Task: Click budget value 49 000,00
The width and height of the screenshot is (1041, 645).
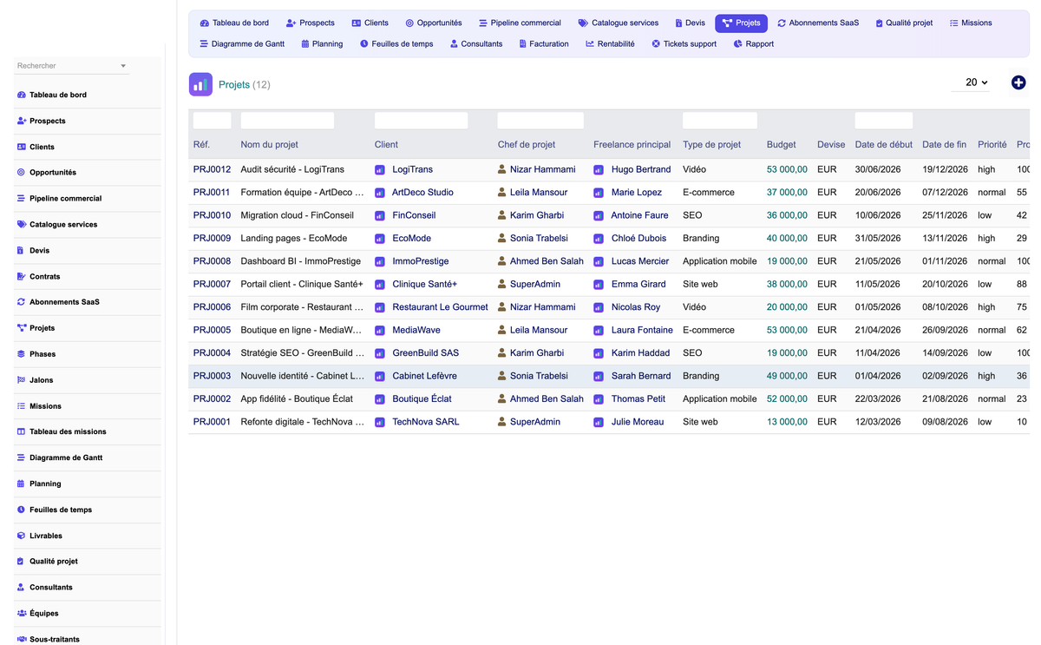Action: pos(787,376)
